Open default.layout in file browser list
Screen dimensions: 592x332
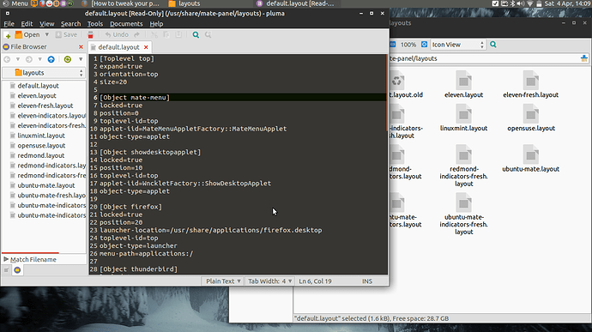38,86
